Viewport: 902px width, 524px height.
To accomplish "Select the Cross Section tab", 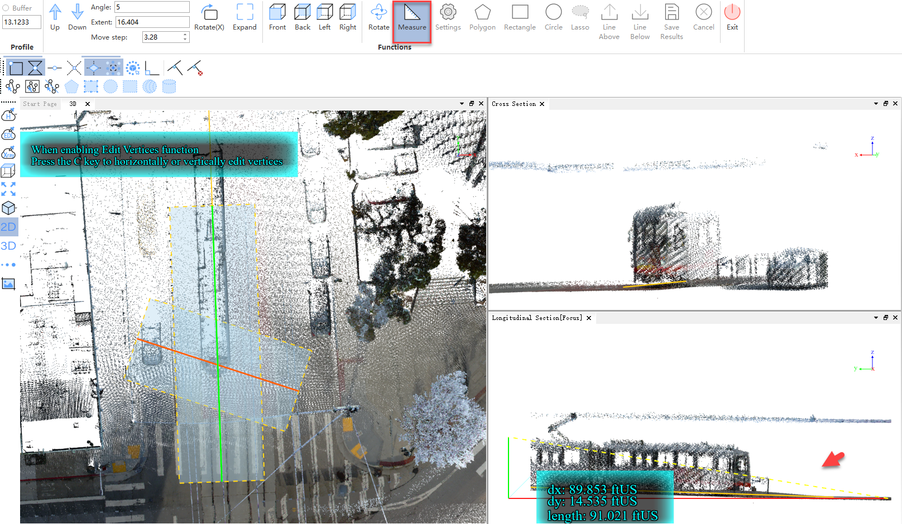I will (x=514, y=104).
